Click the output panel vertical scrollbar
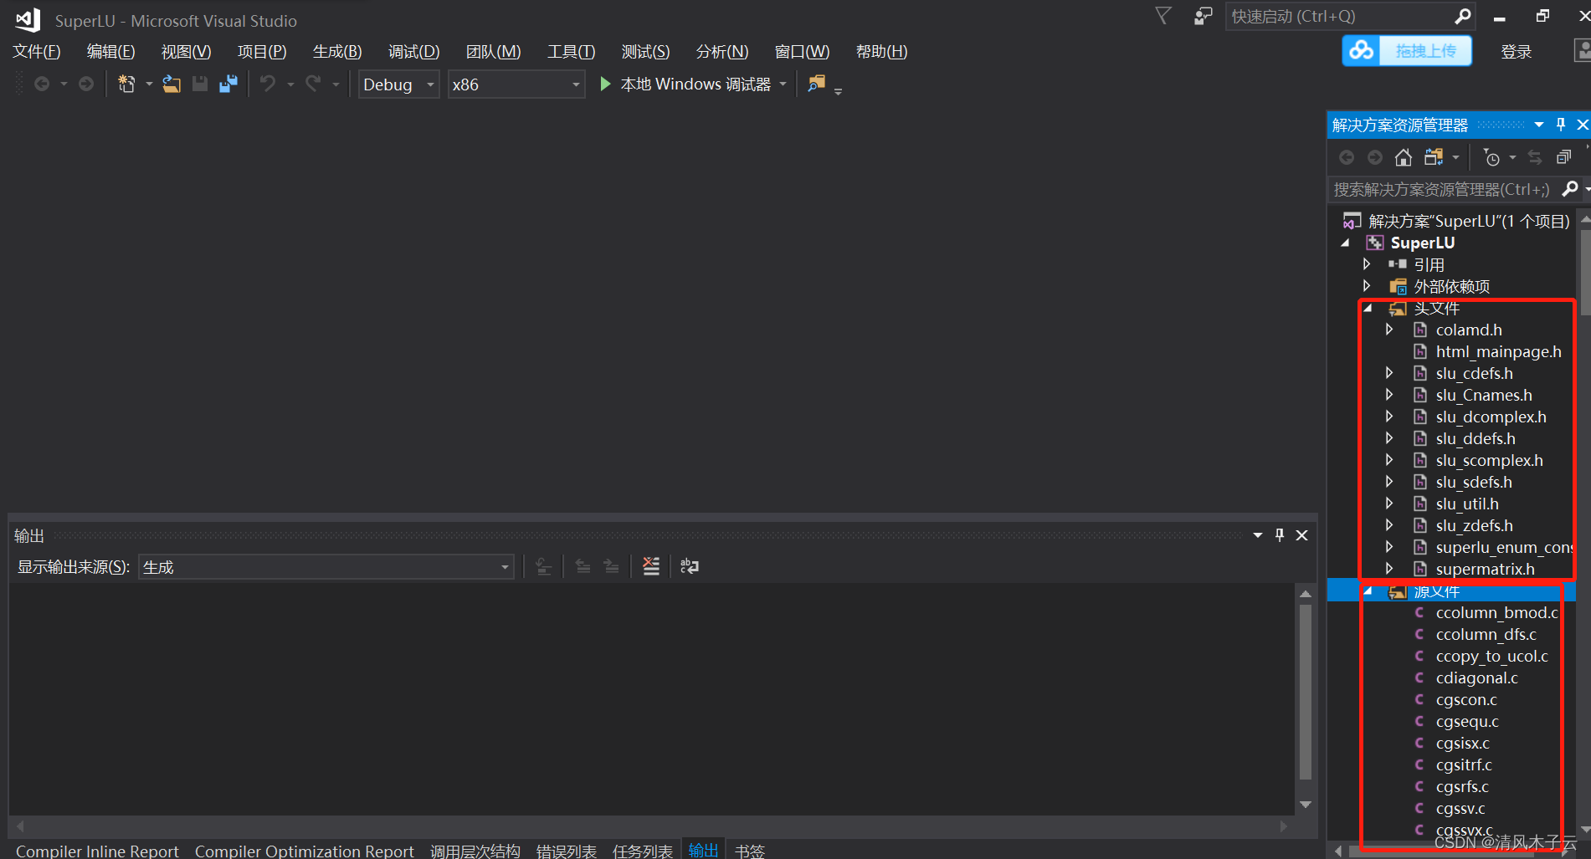The image size is (1591, 859). [1306, 692]
